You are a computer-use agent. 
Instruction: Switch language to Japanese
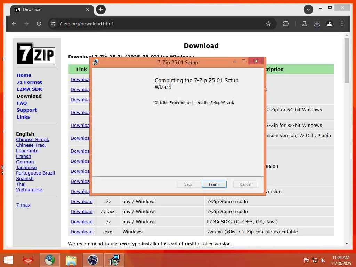26,168
